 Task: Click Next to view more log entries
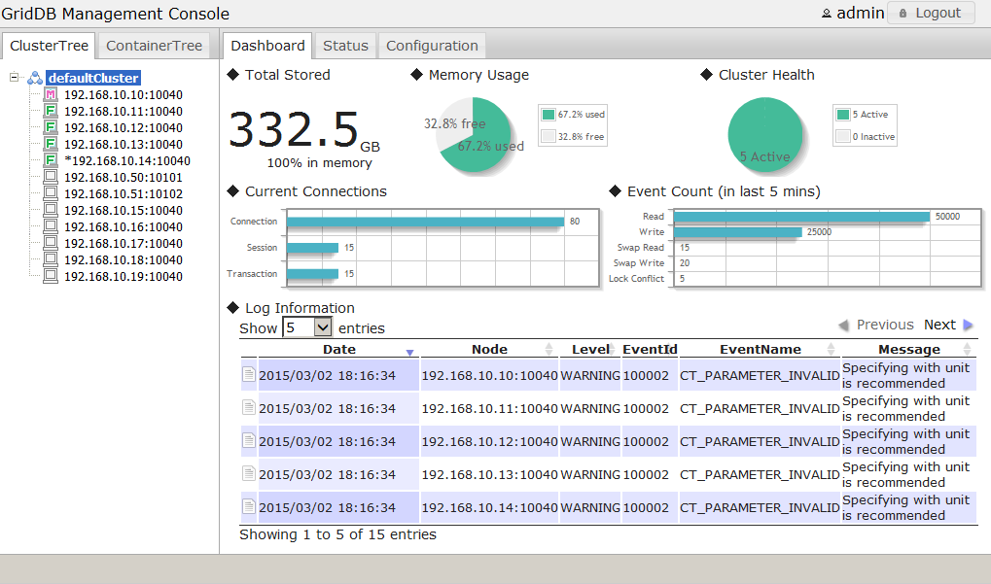938,325
